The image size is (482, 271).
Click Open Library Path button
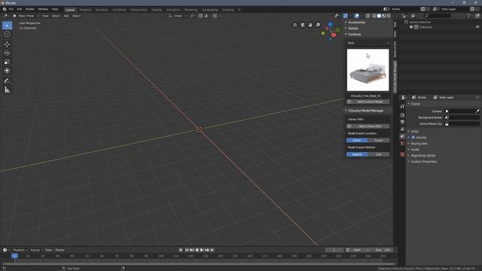[x=368, y=126]
